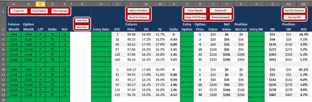Click Add to Portfolio button
Screen dimensions: 312x102
click(138, 10)
